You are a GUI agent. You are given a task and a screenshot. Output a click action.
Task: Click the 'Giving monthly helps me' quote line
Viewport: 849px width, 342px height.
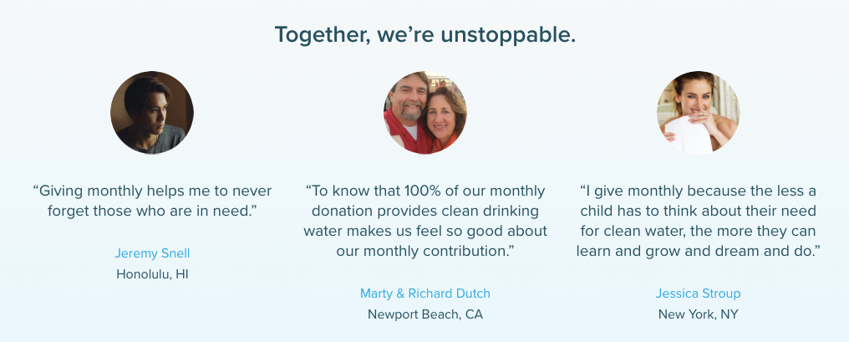click(152, 191)
